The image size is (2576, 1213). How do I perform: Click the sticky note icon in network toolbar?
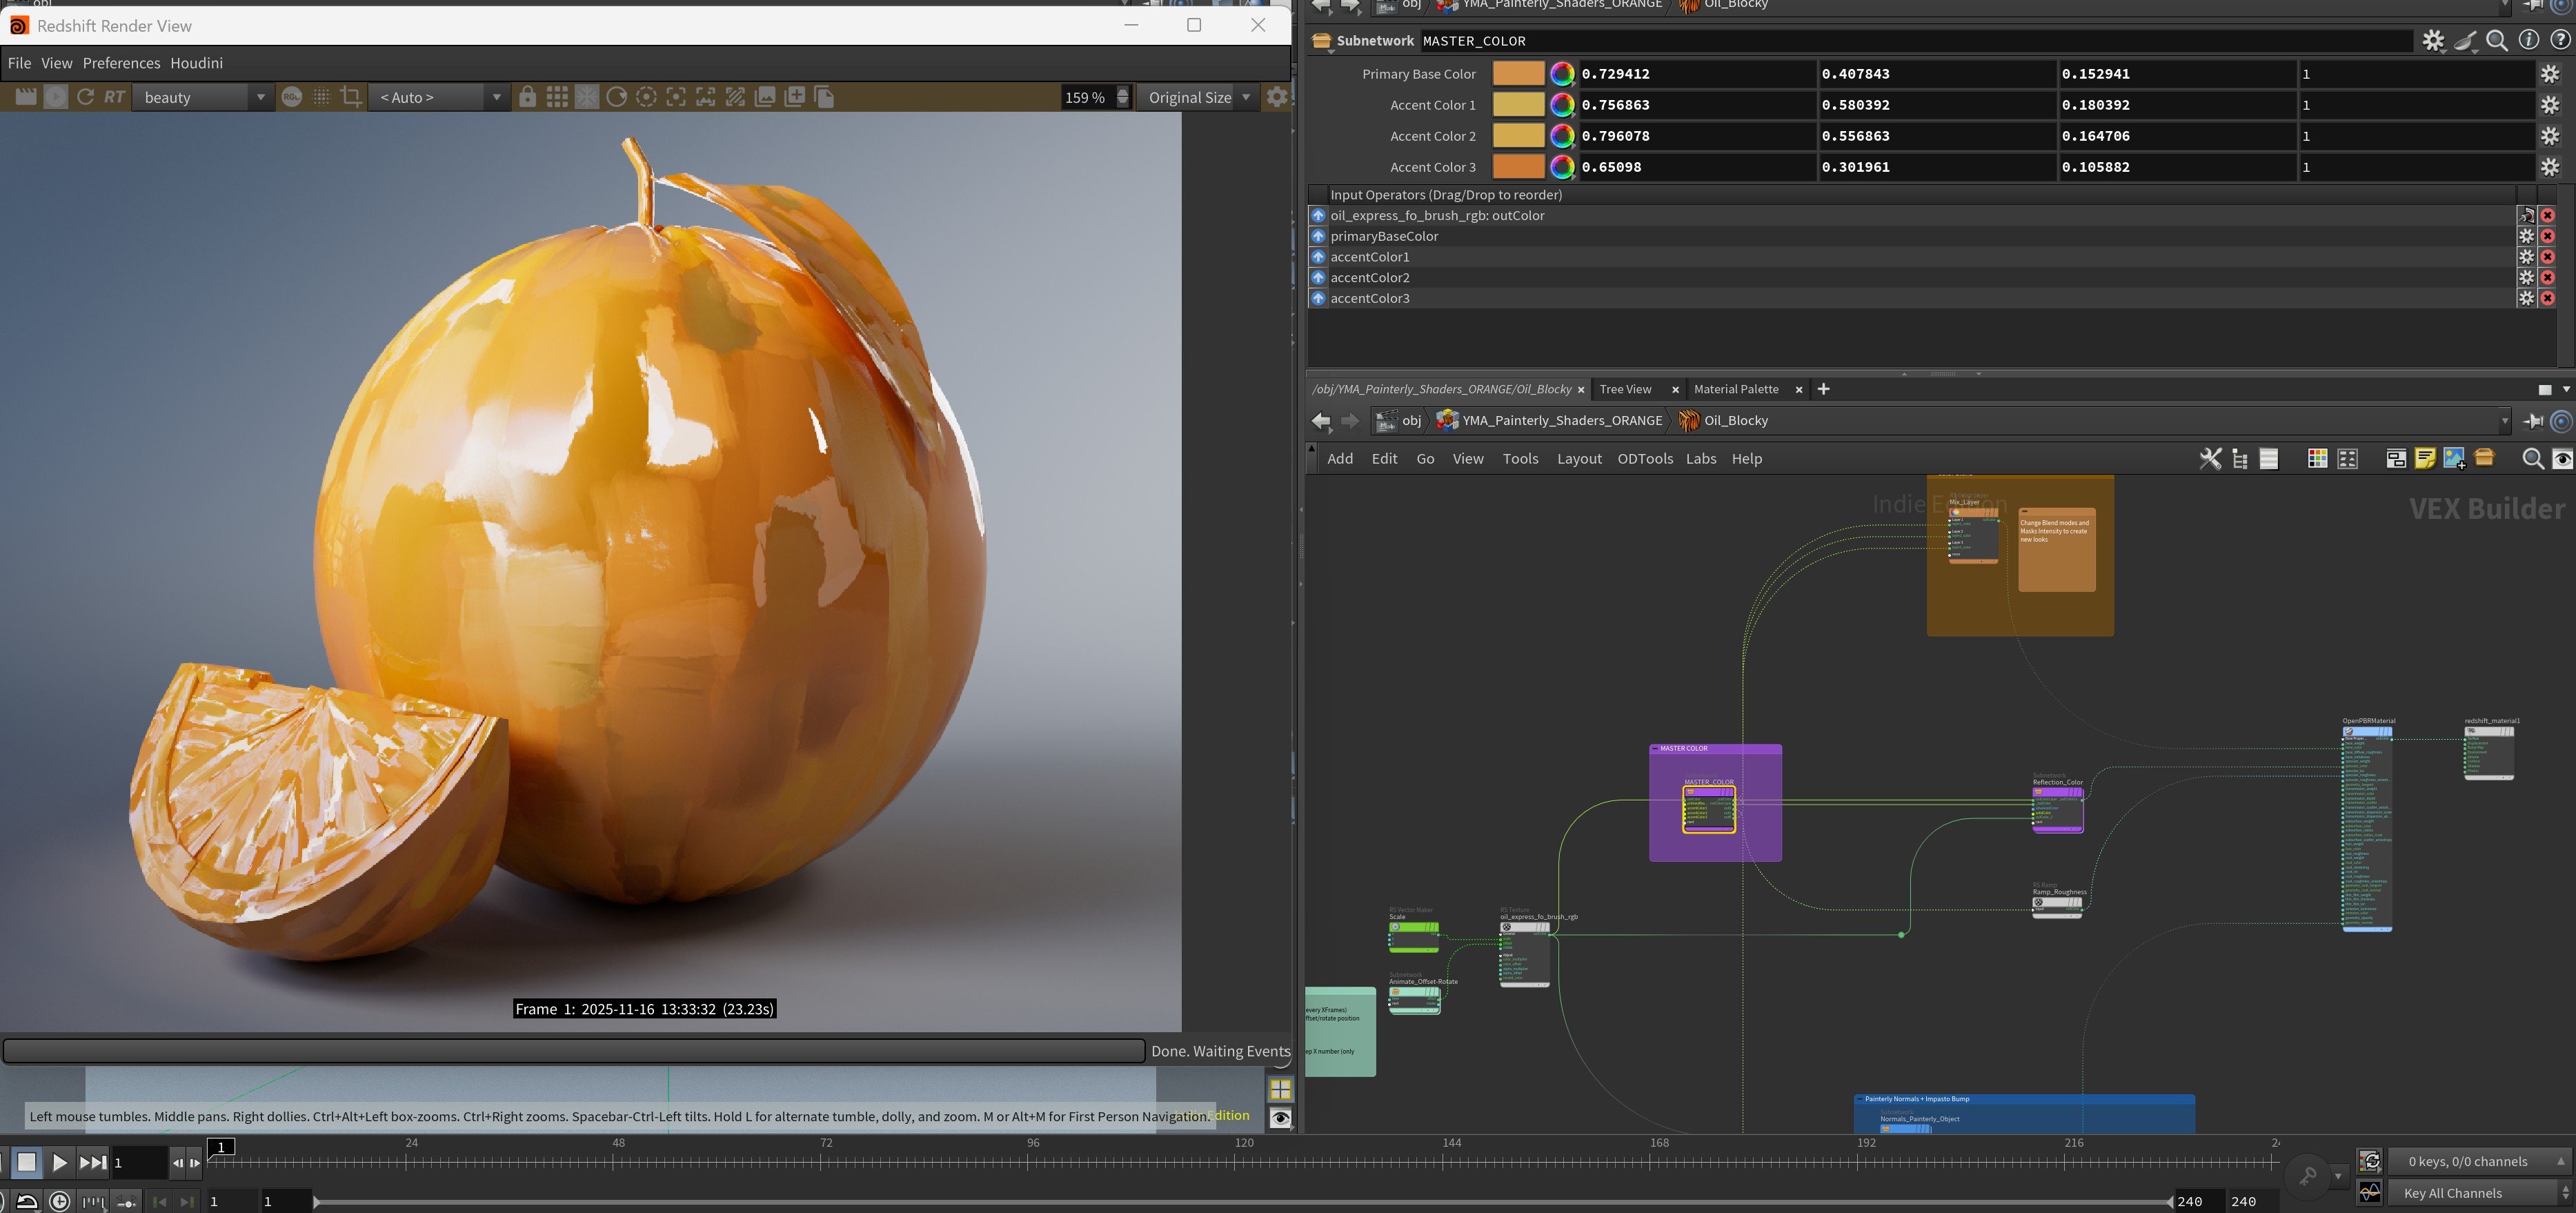2424,459
